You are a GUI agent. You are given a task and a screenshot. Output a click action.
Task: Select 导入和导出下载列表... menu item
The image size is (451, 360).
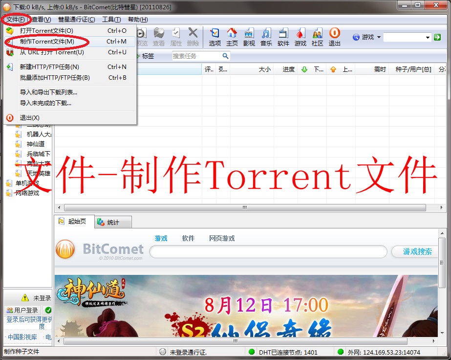tap(70, 92)
